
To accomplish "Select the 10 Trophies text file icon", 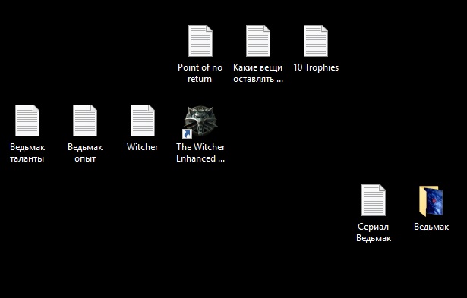I will pyautogui.click(x=316, y=41).
